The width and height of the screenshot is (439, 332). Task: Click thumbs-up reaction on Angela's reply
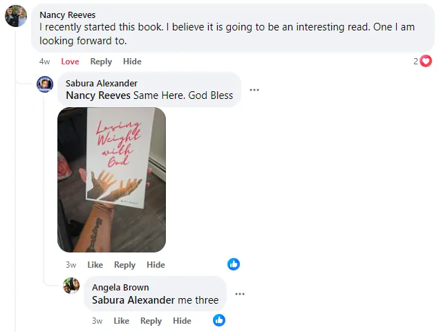[x=219, y=320]
